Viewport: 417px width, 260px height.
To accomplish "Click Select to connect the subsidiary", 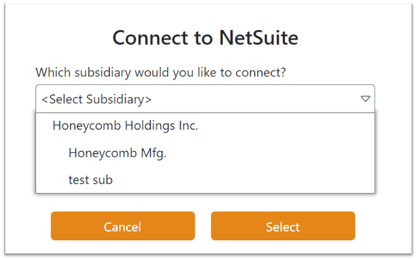I will coord(283,226).
